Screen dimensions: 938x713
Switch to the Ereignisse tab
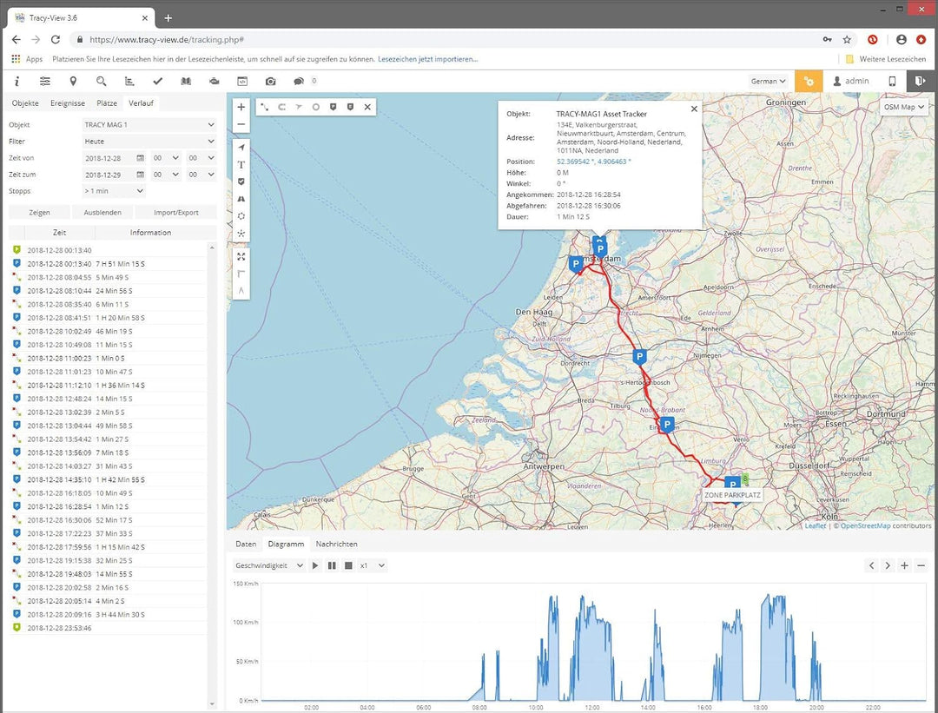68,103
